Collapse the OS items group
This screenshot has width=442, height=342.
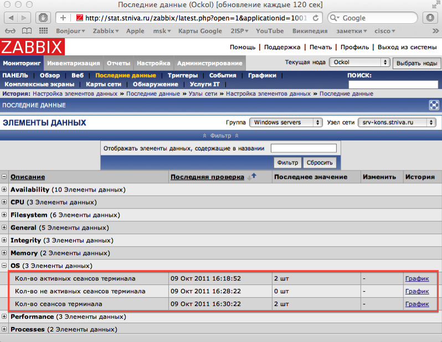pyautogui.click(x=4, y=266)
